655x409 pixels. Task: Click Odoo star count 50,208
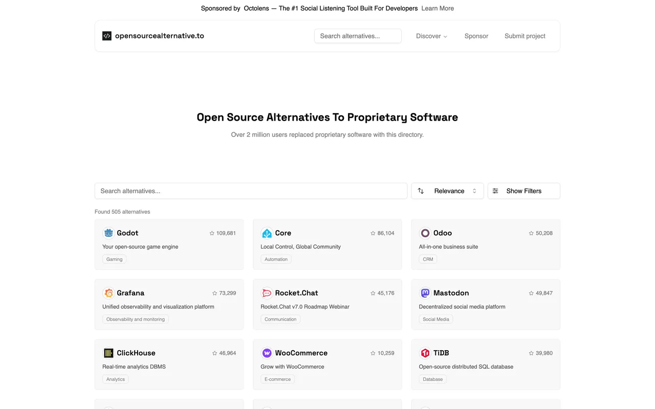coord(544,233)
